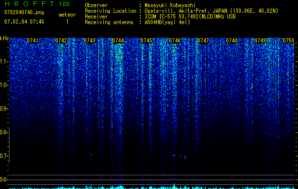Click the HROFFT 1.0.0 title text
The image size is (298, 189).
(x=37, y=4)
